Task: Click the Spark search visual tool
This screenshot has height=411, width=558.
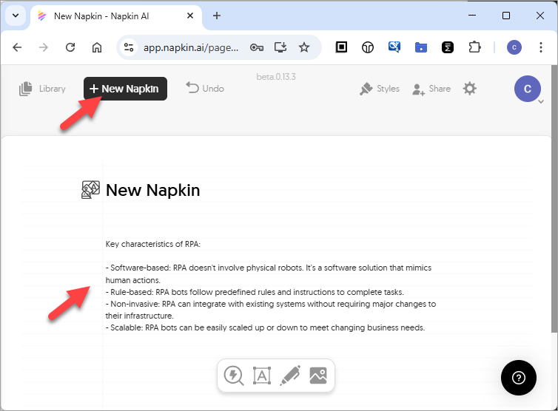Action: 234,376
